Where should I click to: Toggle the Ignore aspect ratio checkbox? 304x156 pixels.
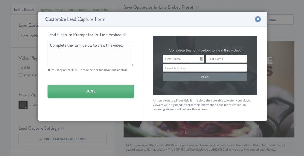(x=20, y=75)
